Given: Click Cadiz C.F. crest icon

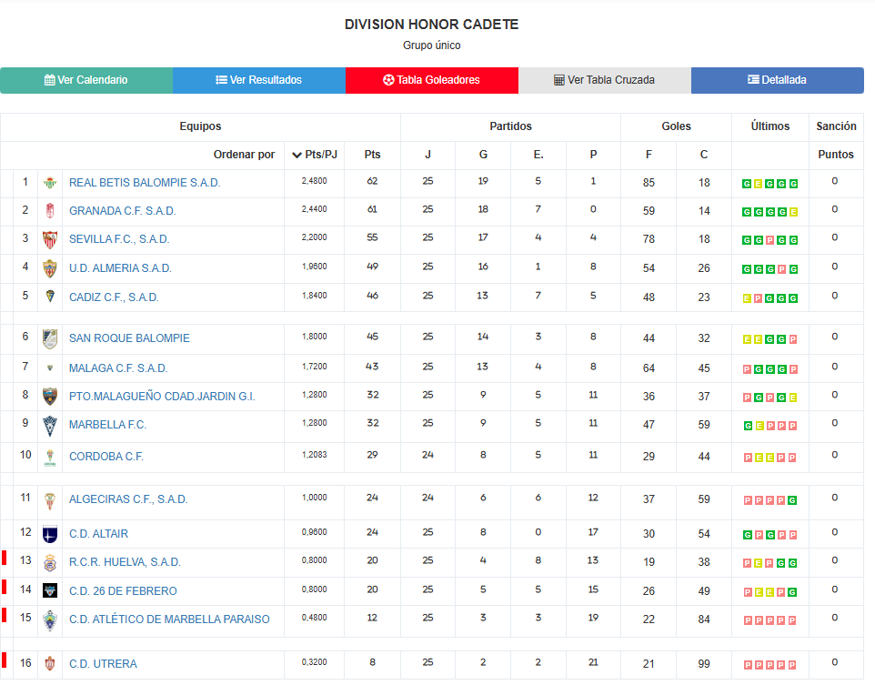Looking at the screenshot, I should click(x=50, y=297).
